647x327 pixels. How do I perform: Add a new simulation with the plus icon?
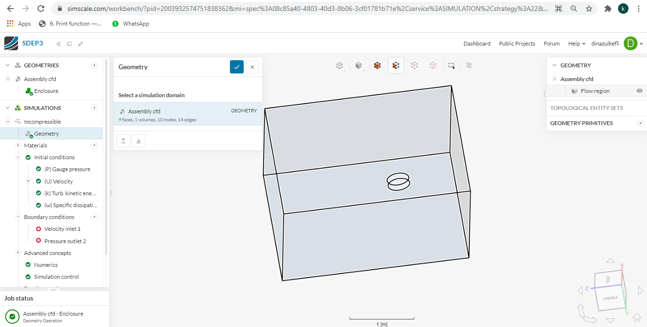[x=94, y=108]
